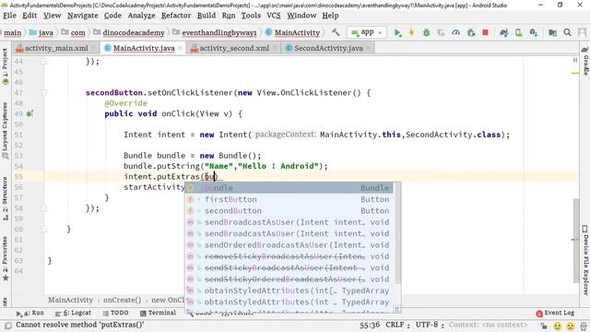Open the Event Log panel
Viewport: 590px width, 332px height.
[x=555, y=313]
